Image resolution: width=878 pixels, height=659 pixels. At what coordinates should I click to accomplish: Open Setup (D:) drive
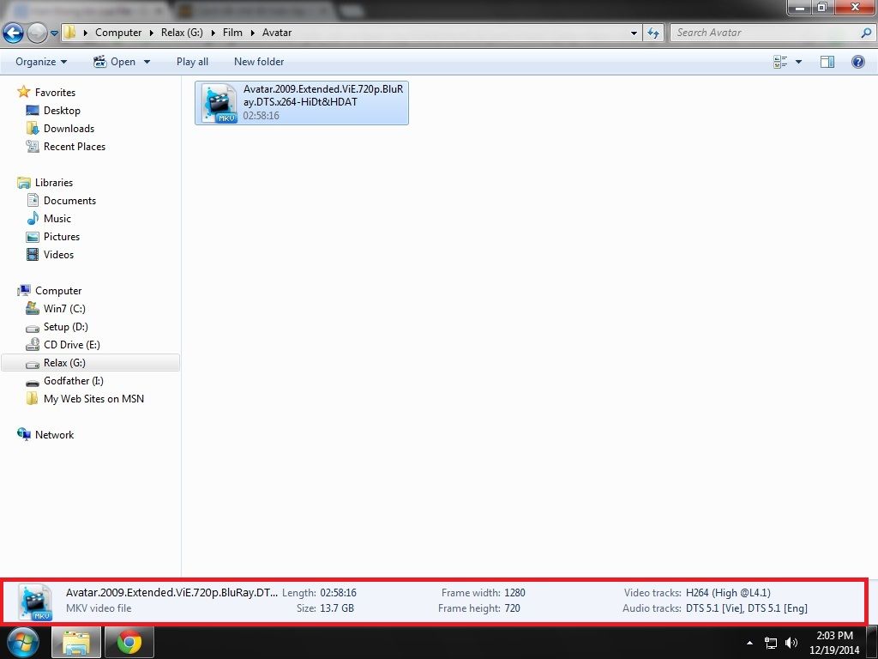click(65, 327)
